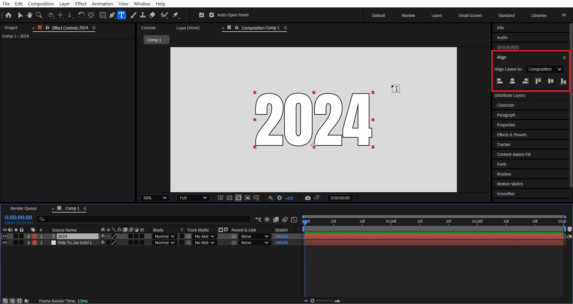Toggle Fast Previews button in viewer

pos(221,198)
